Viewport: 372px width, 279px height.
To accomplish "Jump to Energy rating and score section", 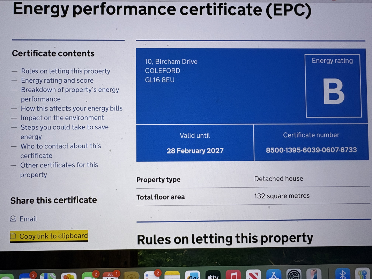I will [57, 81].
